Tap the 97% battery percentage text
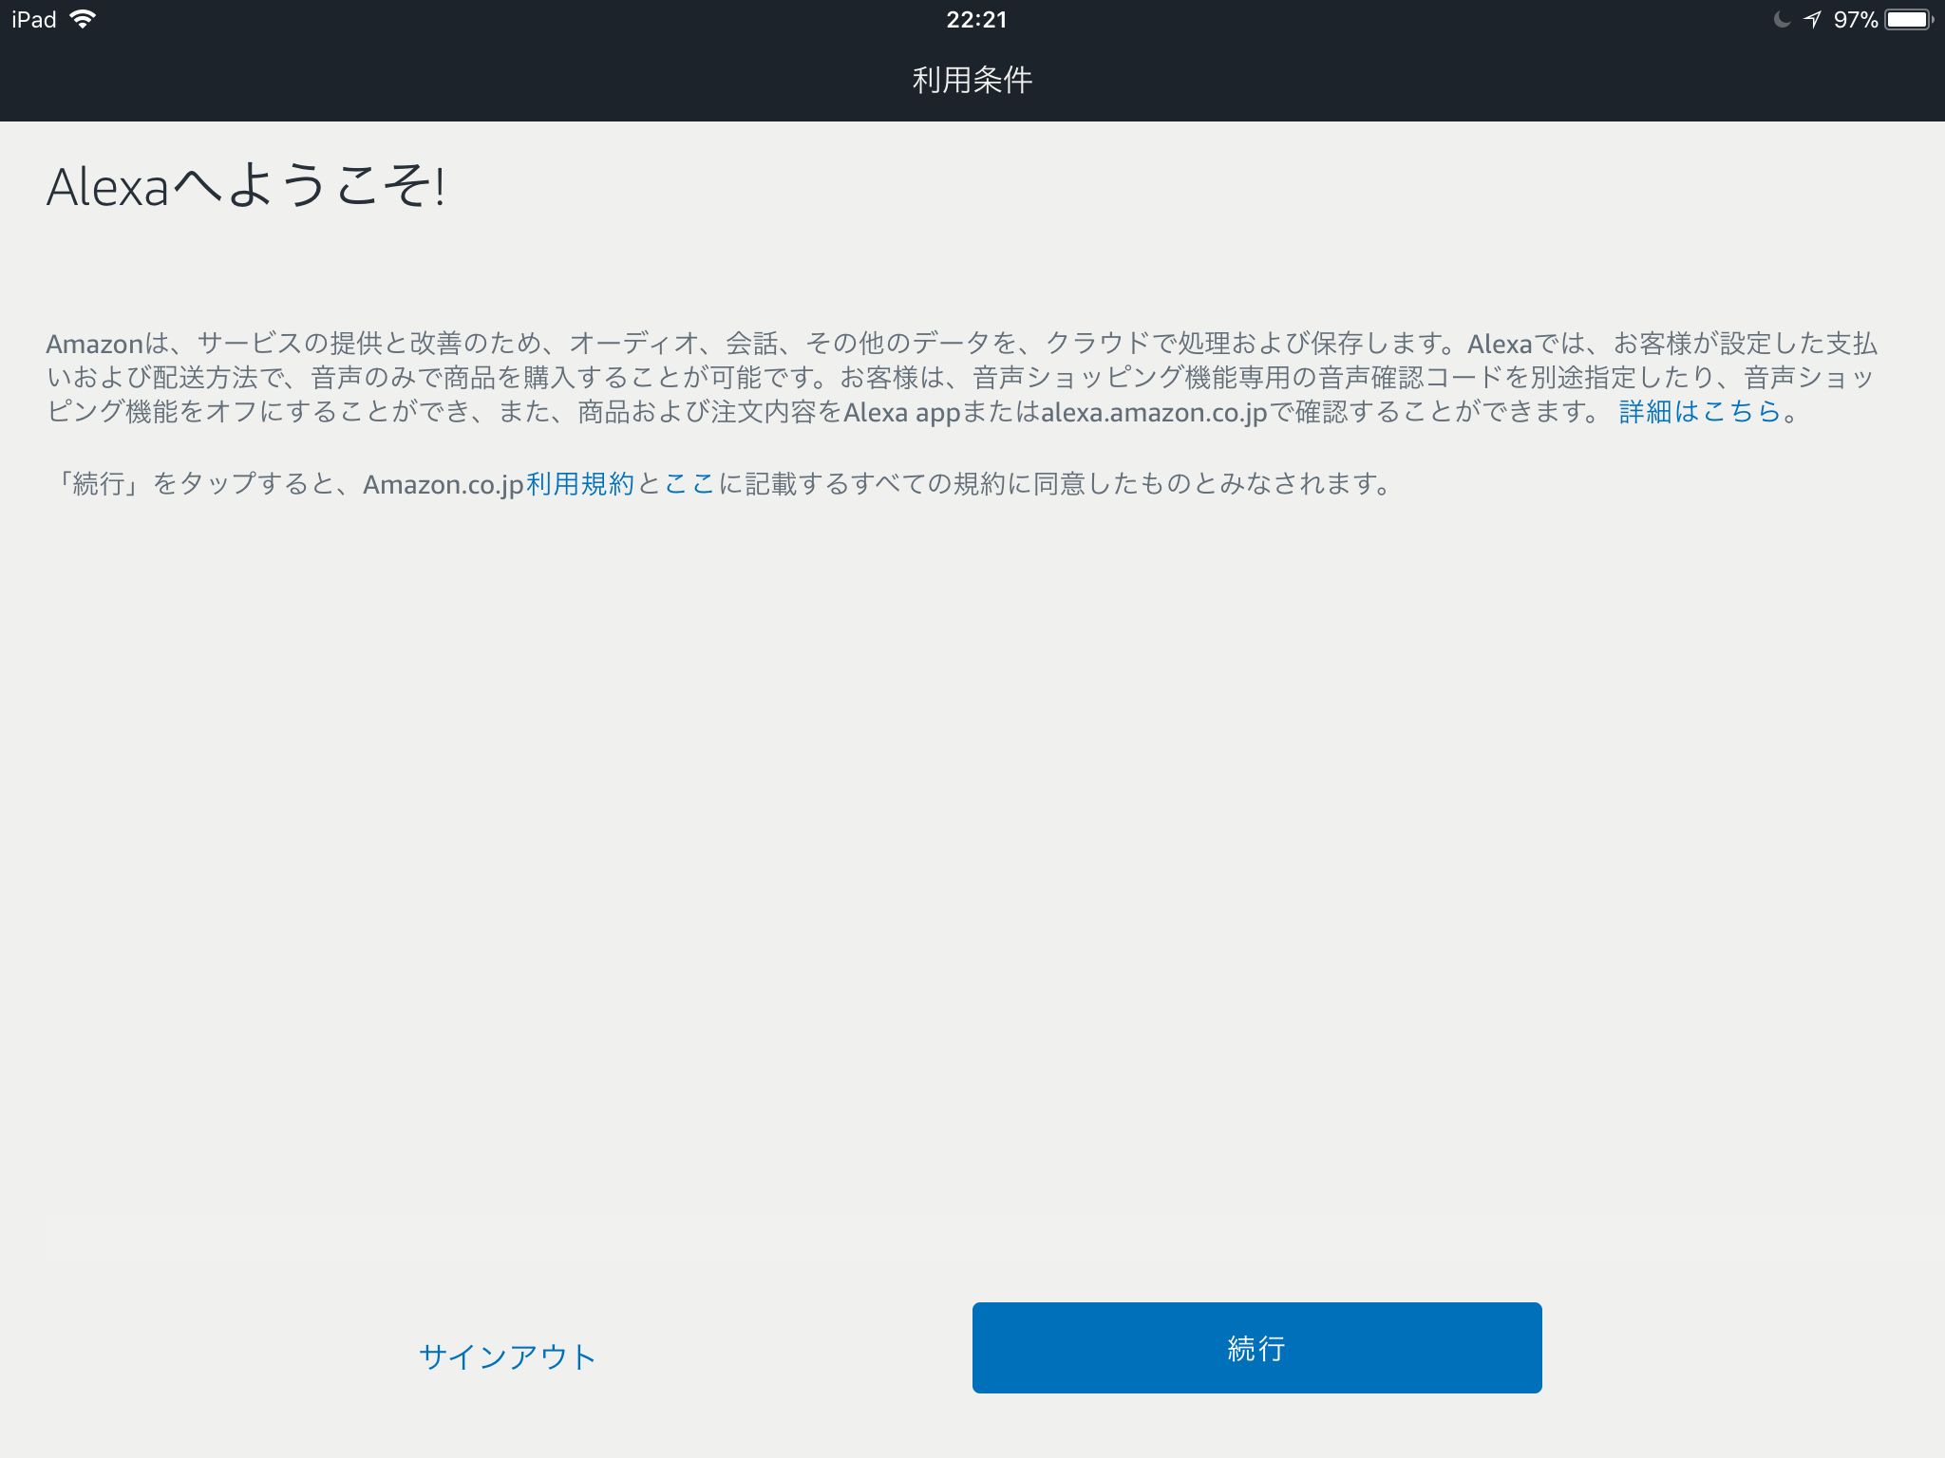 pos(1856,20)
